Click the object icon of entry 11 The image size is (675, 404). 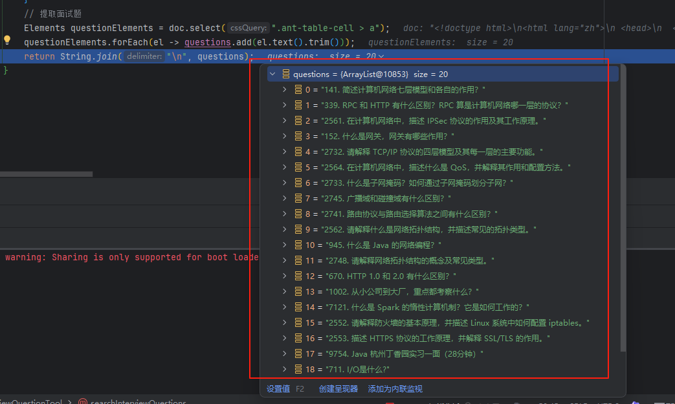298,260
